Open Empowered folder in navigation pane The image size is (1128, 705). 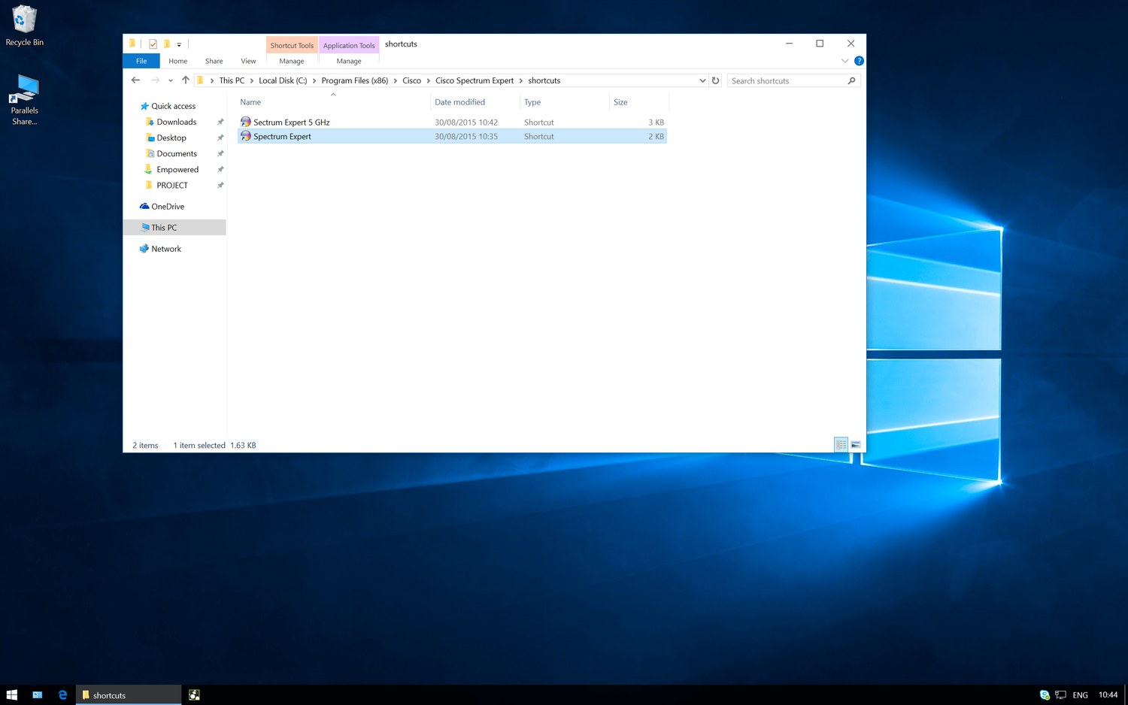coord(177,169)
